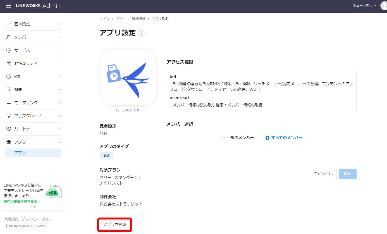Click the バージョン 1.0 text

[x=127, y=110]
